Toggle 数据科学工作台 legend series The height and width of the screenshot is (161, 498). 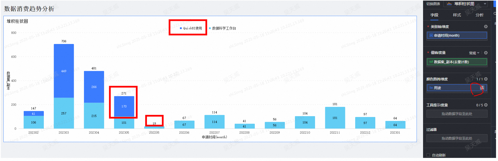coord(223,28)
